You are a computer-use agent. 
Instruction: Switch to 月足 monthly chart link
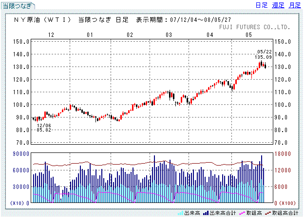coord(294,5)
